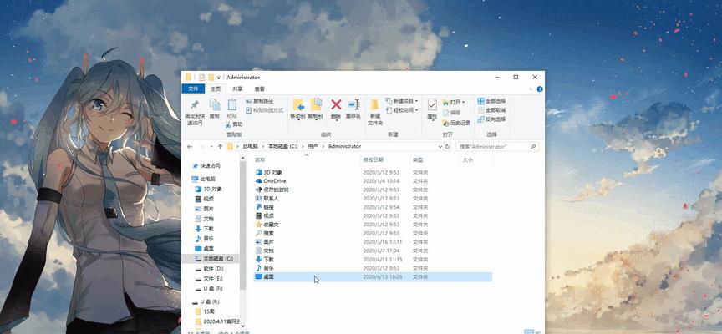Click 复制路径 in the clipboard group
This screenshot has height=334, width=722.
[260, 101]
